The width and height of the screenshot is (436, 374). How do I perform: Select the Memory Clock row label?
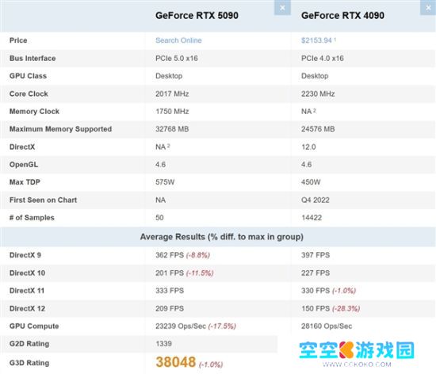(34, 112)
